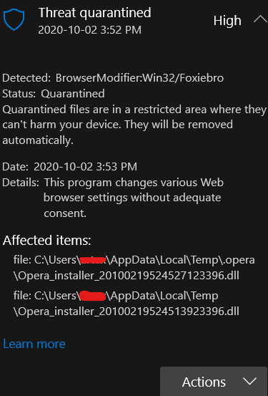Image resolution: width=268 pixels, height=396 pixels.
Task: Open the Actions dropdown button
Action: point(214,382)
